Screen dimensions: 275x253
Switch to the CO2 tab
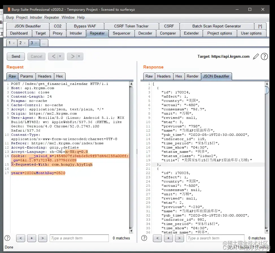pyautogui.click(x=58, y=26)
